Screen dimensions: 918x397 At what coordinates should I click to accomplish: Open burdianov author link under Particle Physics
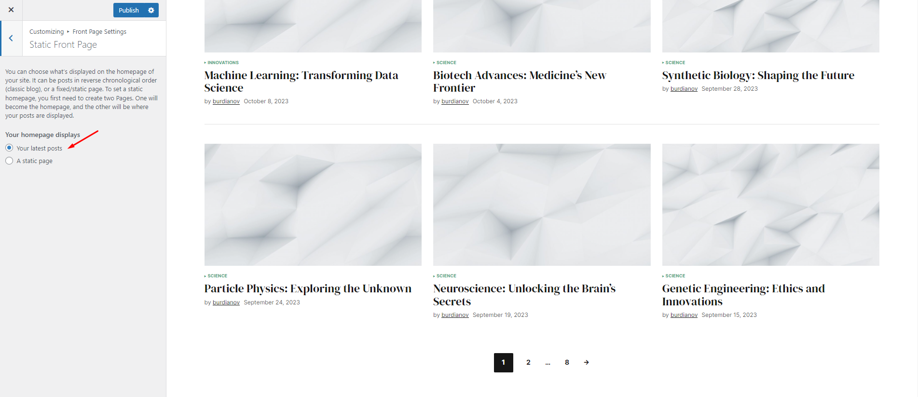point(226,302)
